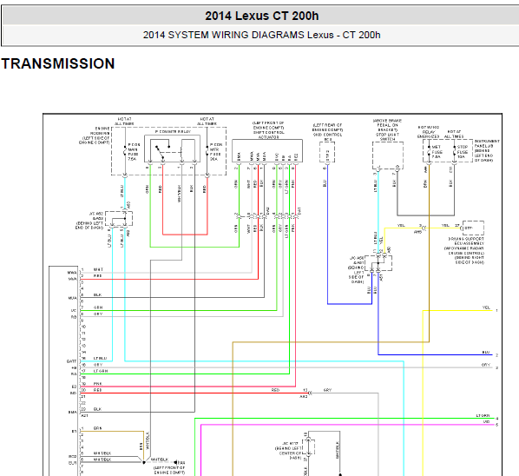Click the P CON MTR FUSE 30A label
The image size is (519, 476).
click(x=215, y=152)
